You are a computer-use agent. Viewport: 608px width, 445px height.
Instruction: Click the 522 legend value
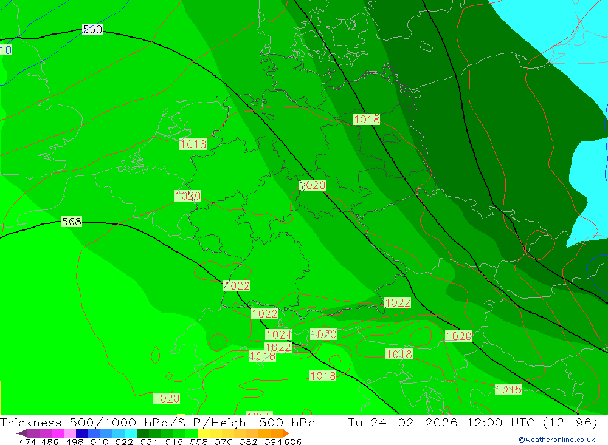(125, 441)
